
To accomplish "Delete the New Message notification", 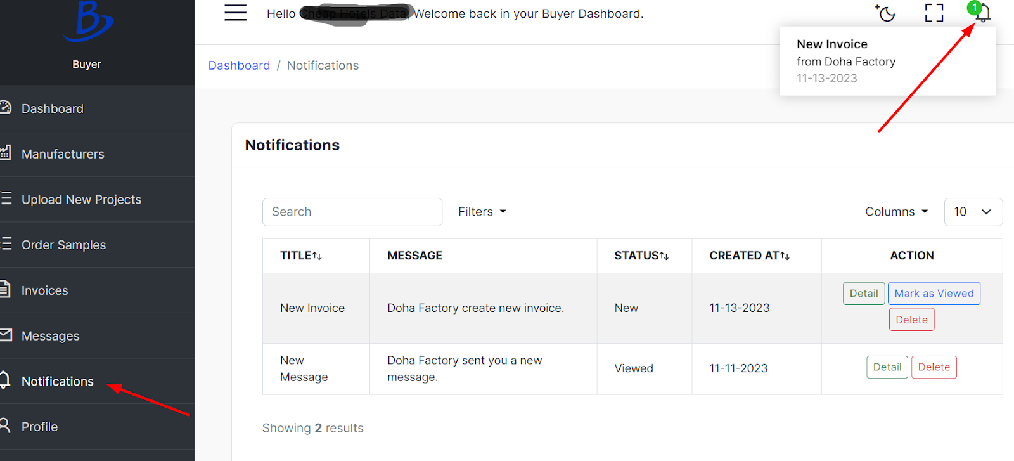I will click(934, 367).
